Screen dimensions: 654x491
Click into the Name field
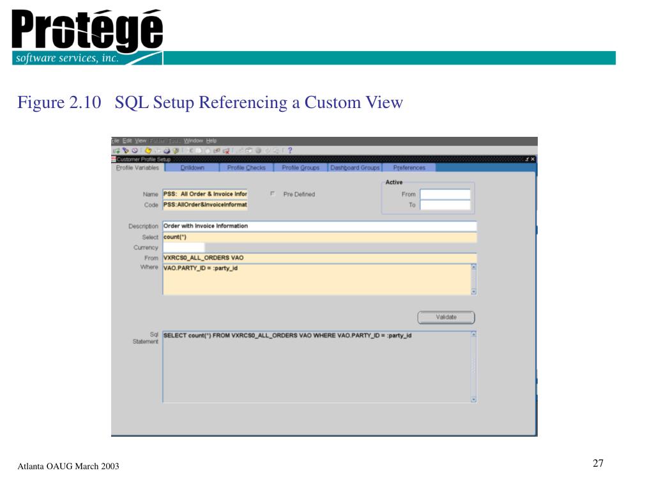coord(205,194)
